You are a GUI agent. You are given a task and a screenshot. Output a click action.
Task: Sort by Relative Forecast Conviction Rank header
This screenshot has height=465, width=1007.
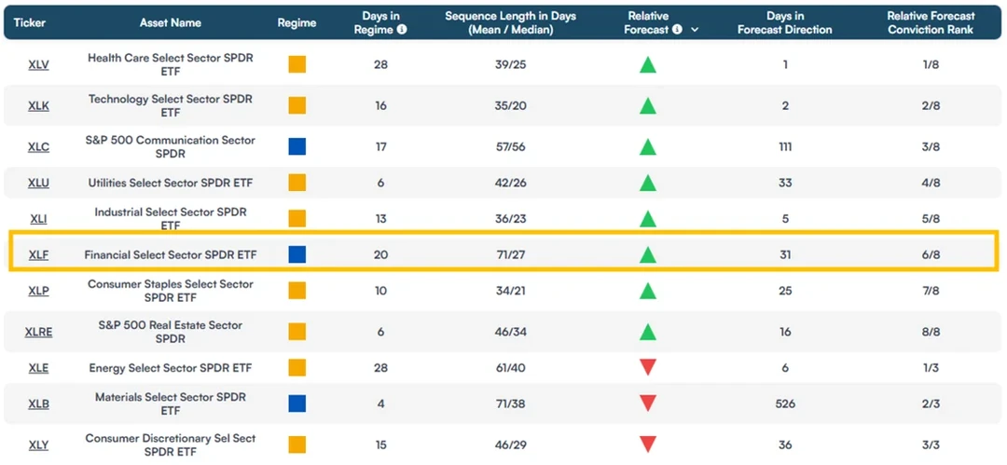pyautogui.click(x=931, y=22)
